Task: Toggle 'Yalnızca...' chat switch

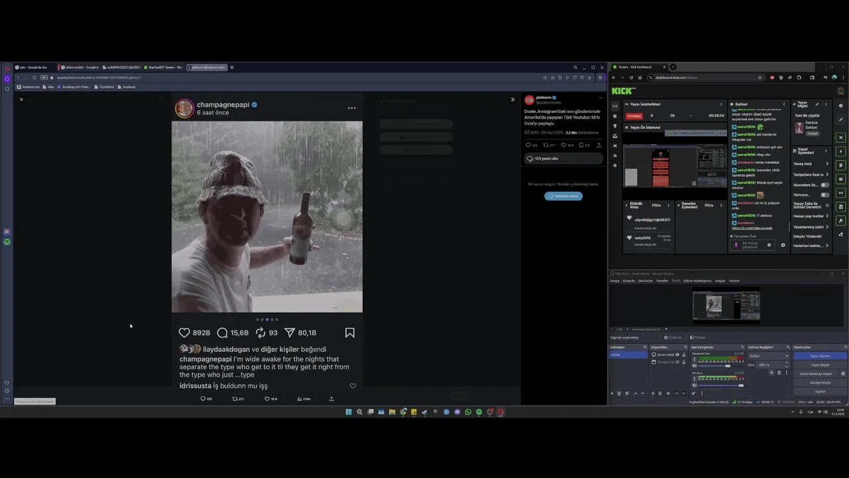Action: tap(824, 195)
